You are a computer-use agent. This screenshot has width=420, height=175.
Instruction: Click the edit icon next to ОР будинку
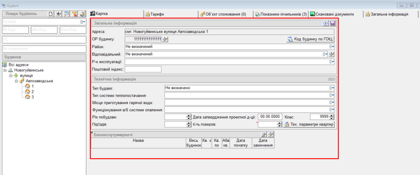click(x=165, y=40)
